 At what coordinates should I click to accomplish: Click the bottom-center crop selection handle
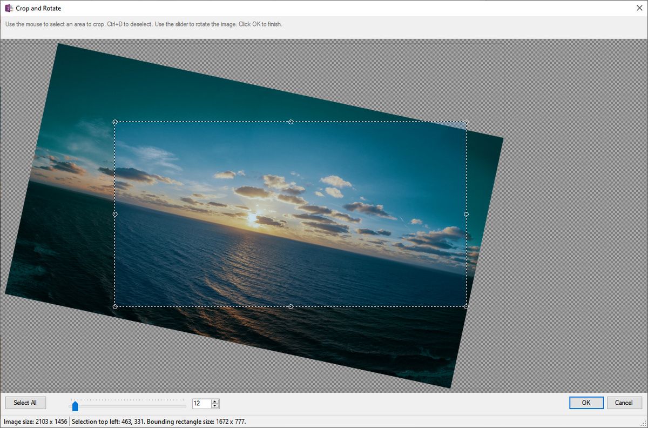click(x=291, y=306)
